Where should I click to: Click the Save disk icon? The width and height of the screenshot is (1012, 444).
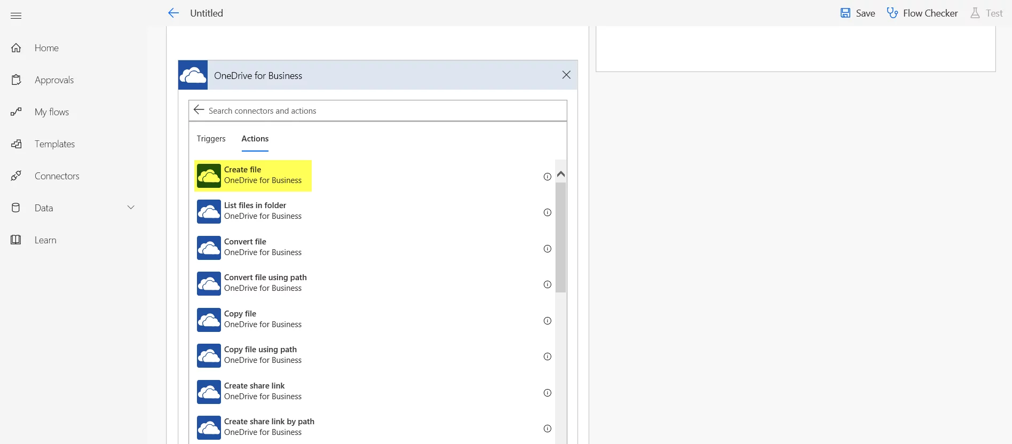[x=845, y=13]
